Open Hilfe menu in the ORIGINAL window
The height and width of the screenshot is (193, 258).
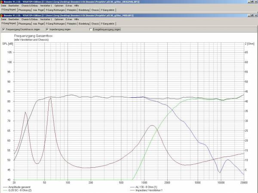77,6
